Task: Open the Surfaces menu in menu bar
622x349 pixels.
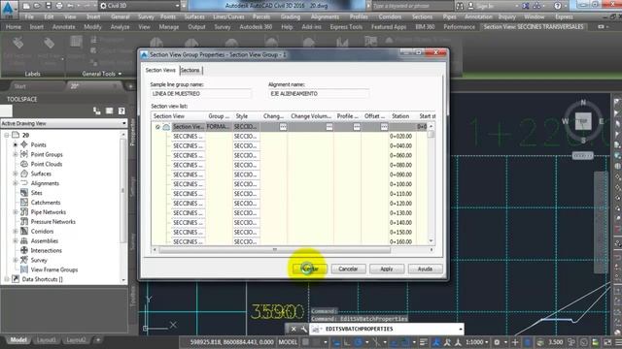Action: 194,17
